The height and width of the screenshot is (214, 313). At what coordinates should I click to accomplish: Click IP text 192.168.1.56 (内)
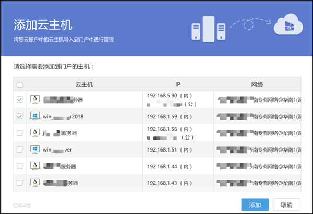click(170, 129)
